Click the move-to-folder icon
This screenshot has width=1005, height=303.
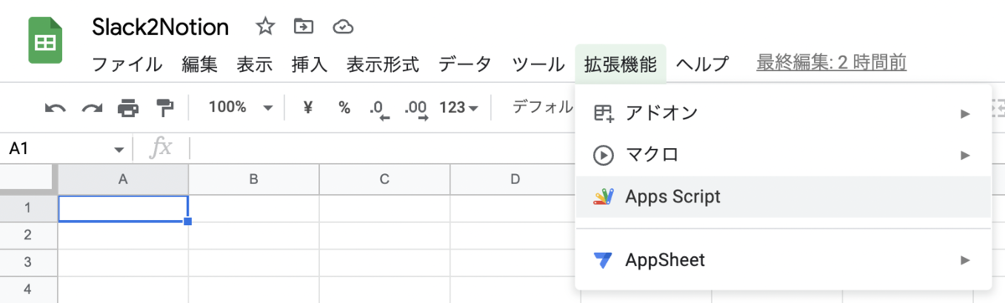pyautogui.click(x=303, y=27)
